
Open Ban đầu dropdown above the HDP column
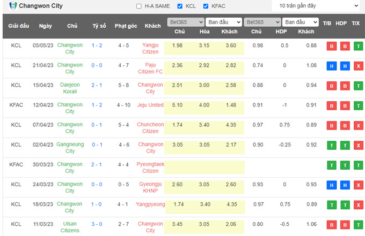pos(301,22)
